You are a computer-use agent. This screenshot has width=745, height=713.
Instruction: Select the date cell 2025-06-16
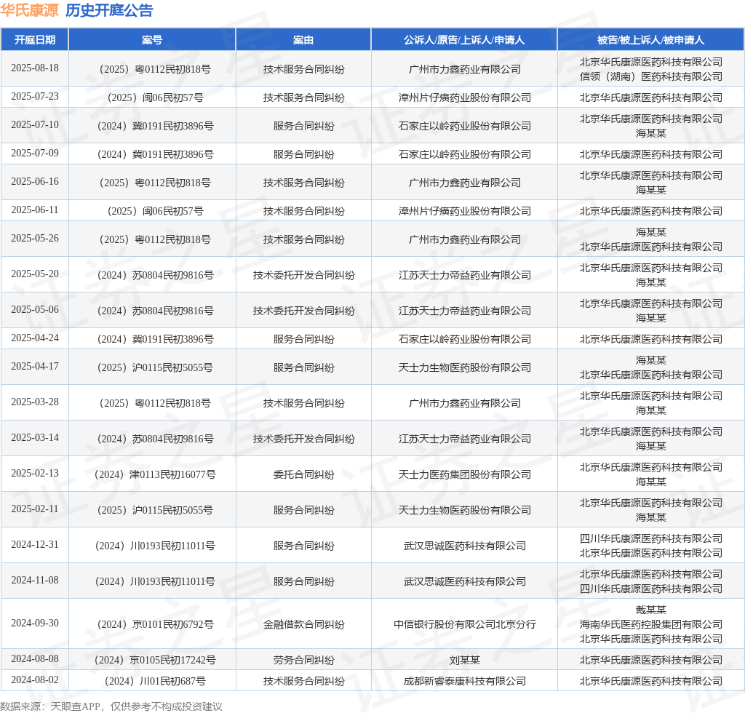pos(35,182)
